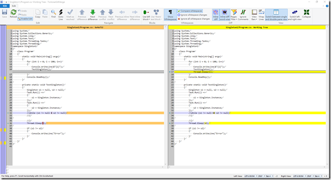Image resolution: width=331 pixels, height=180 pixels.
Task: Toggle Inline diff word-wise
Action: pos(225,15)
